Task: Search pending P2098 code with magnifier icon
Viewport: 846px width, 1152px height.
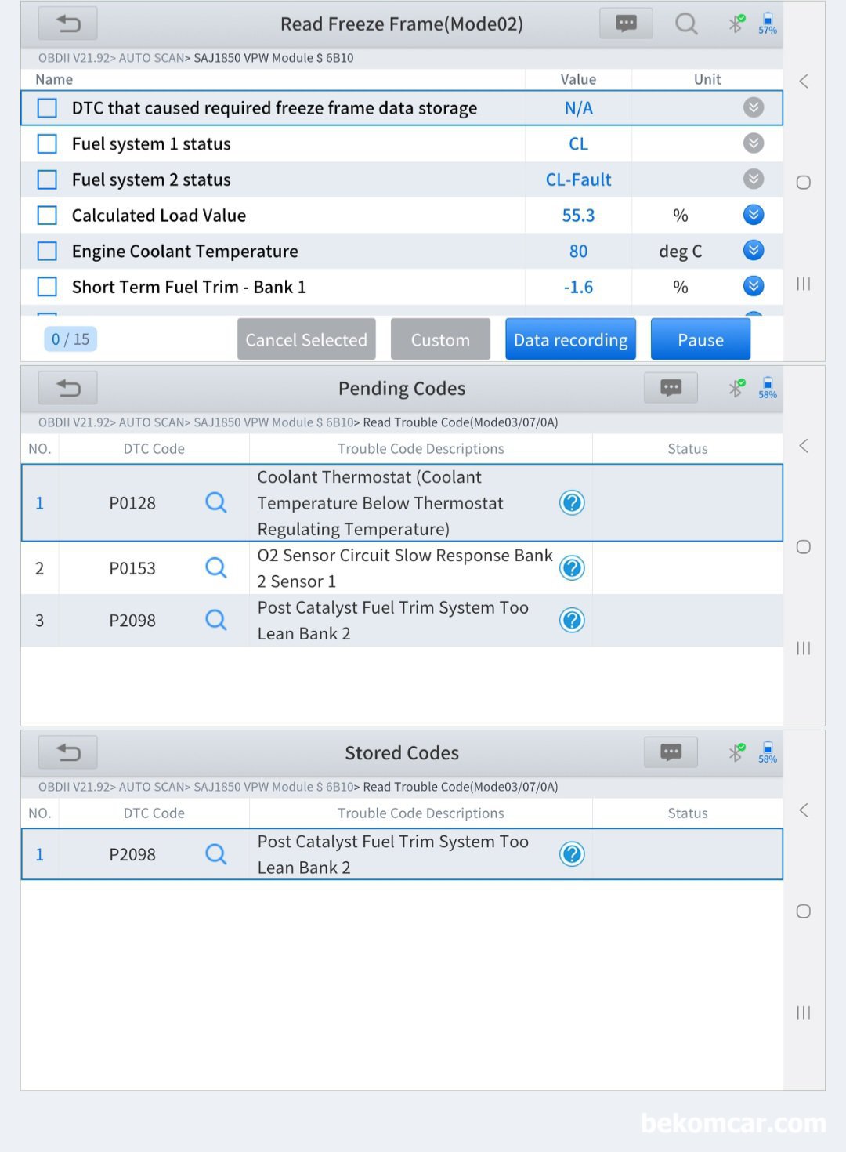Action: tap(216, 621)
